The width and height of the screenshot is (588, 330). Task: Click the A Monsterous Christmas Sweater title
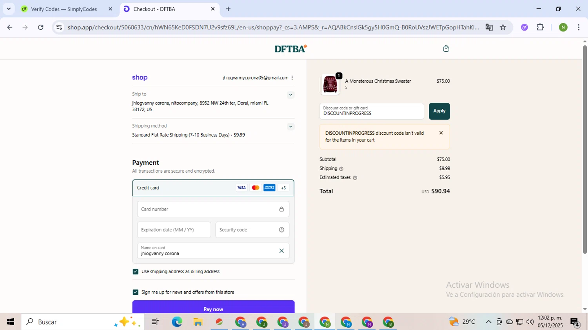click(378, 81)
